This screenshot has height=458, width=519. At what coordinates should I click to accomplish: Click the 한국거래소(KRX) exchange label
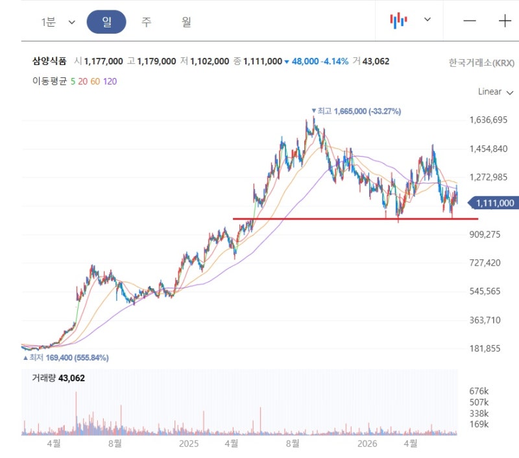pyautogui.click(x=481, y=62)
